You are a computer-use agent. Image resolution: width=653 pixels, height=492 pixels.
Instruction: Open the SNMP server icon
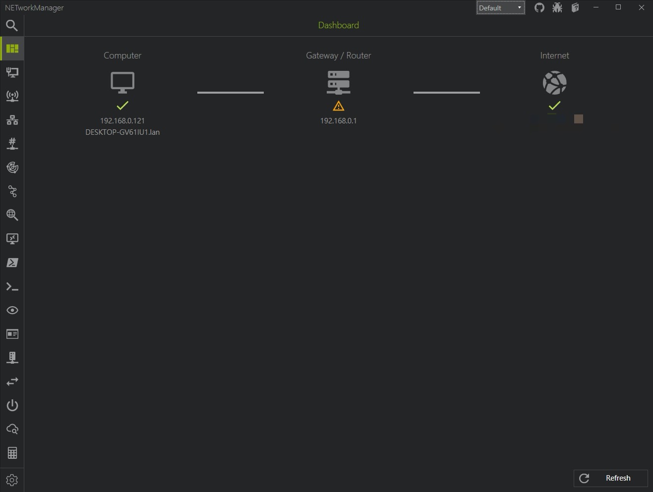point(12,358)
